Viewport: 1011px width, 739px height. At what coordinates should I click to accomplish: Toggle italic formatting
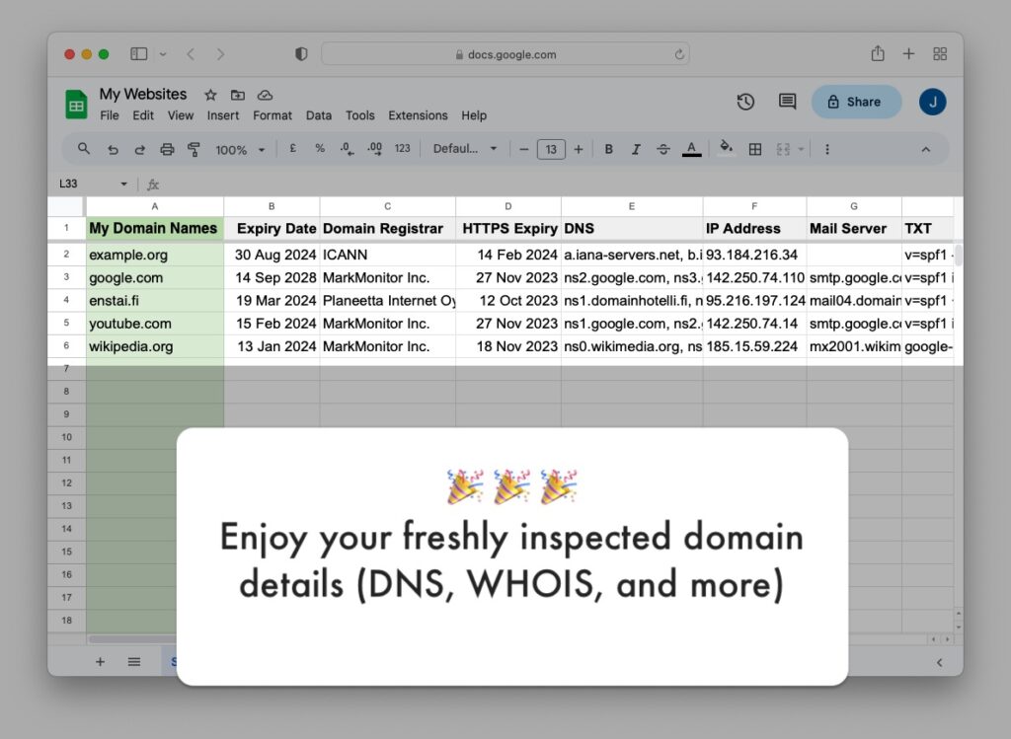tap(636, 149)
